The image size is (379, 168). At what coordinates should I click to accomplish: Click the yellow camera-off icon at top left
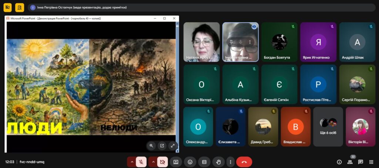pyautogui.click(x=7, y=7)
